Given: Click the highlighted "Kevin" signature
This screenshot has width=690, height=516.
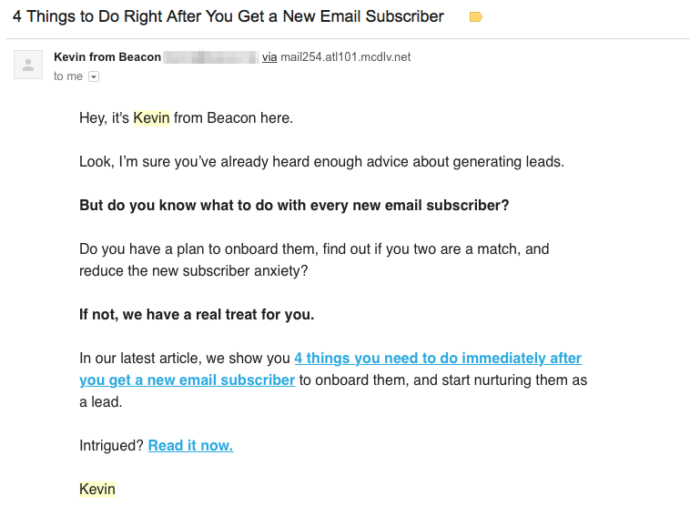Looking at the screenshot, I should [x=97, y=490].
